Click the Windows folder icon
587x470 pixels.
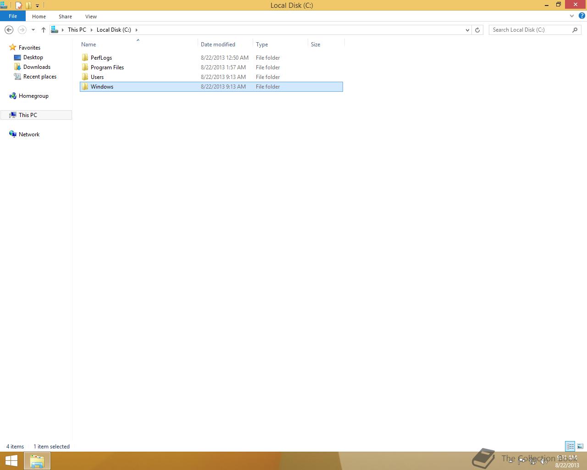click(85, 87)
